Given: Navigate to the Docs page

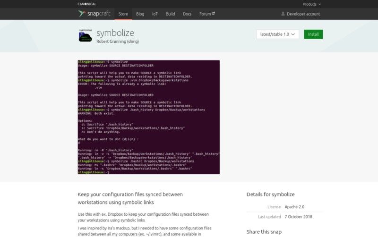Looking at the screenshot, I should pyautogui.click(x=187, y=14).
